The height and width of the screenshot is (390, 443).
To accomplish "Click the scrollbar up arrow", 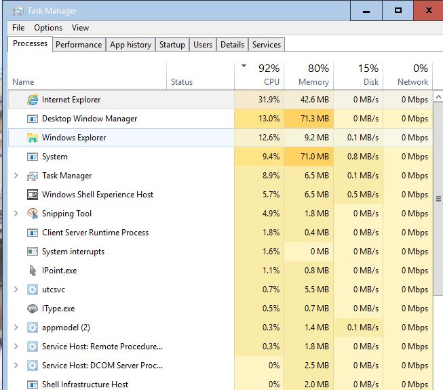I will (438, 97).
